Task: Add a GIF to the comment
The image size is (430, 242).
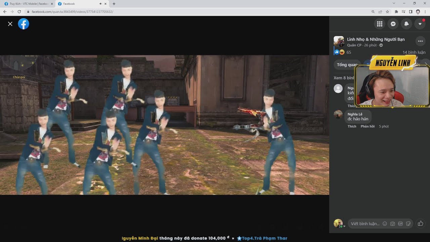Action: (x=400, y=224)
